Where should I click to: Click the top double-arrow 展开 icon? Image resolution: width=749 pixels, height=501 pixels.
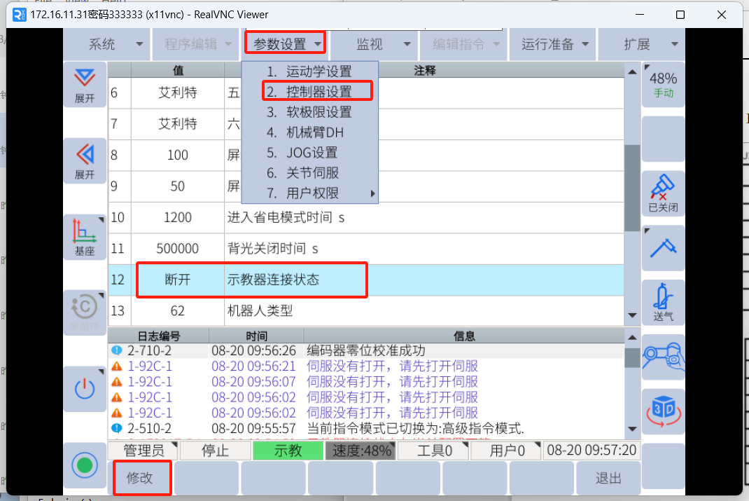tap(85, 85)
